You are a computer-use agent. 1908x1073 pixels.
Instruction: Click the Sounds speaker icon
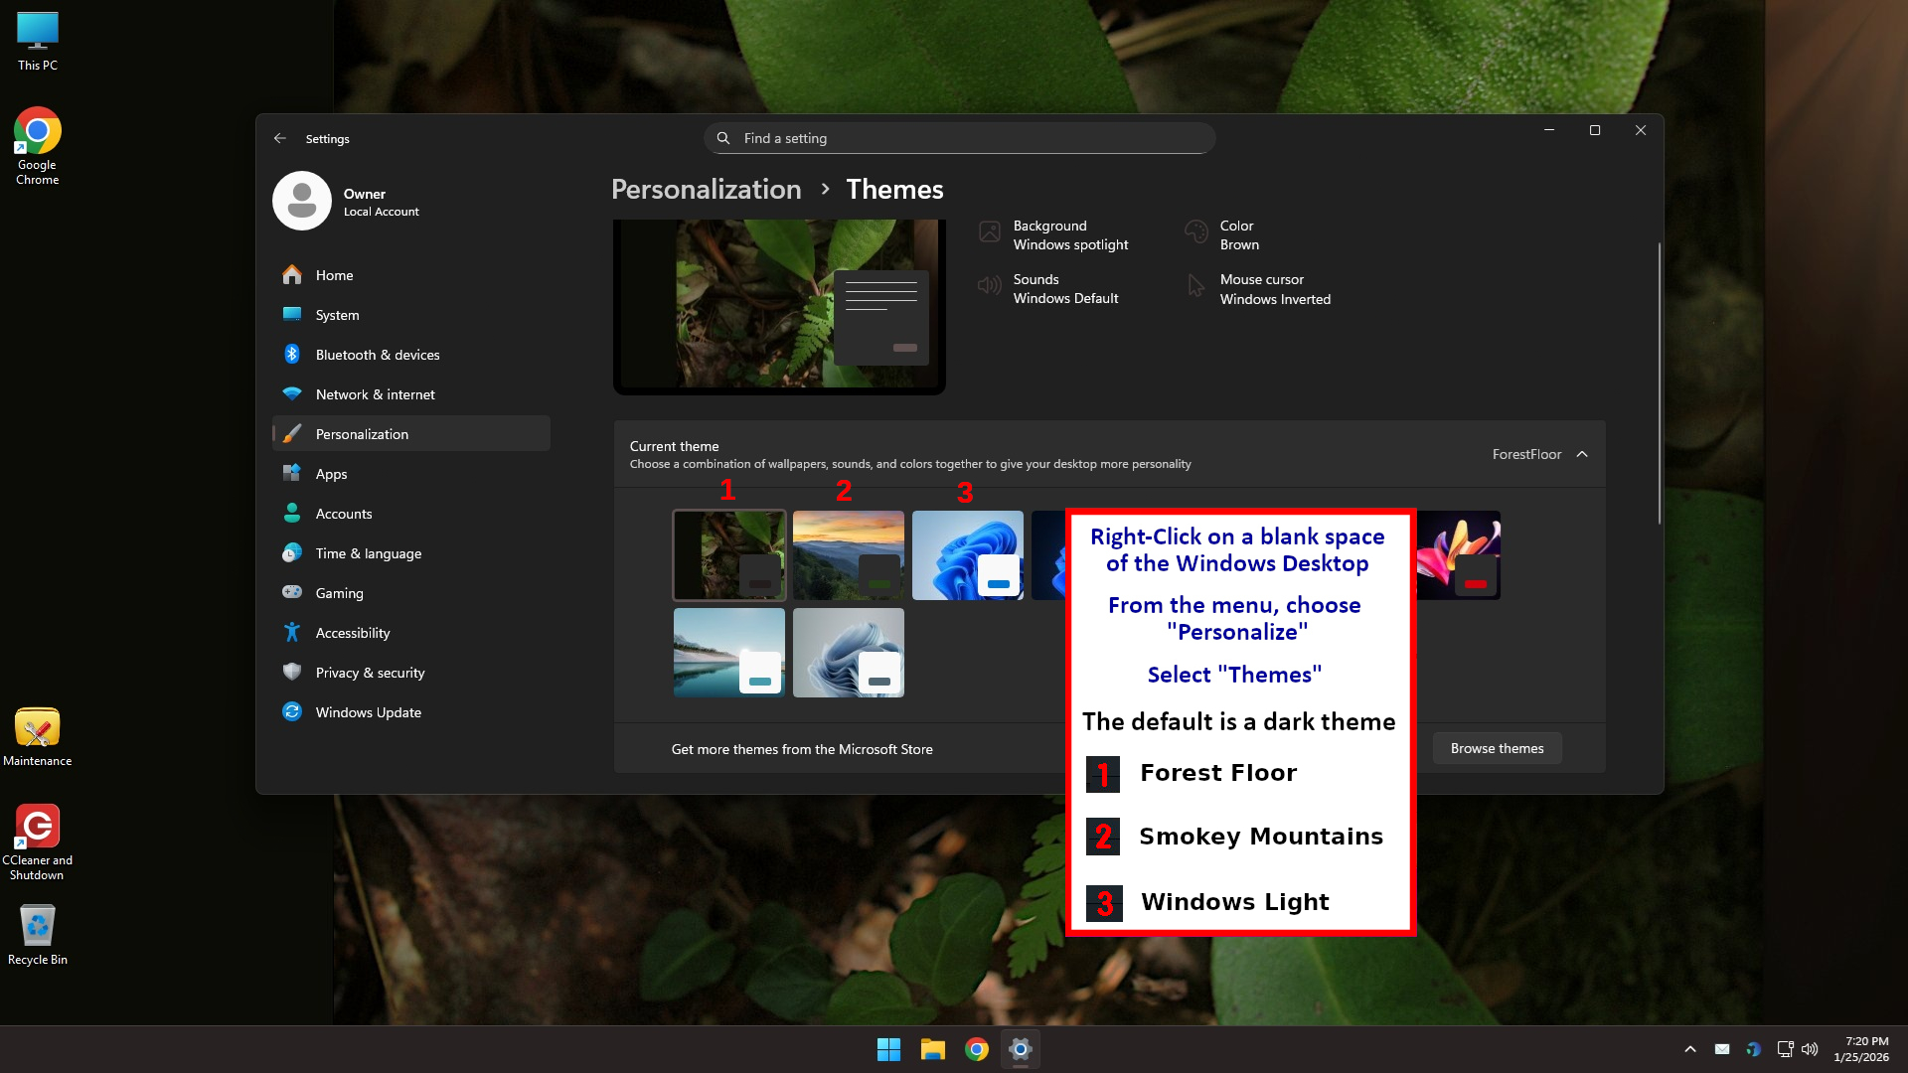click(989, 286)
